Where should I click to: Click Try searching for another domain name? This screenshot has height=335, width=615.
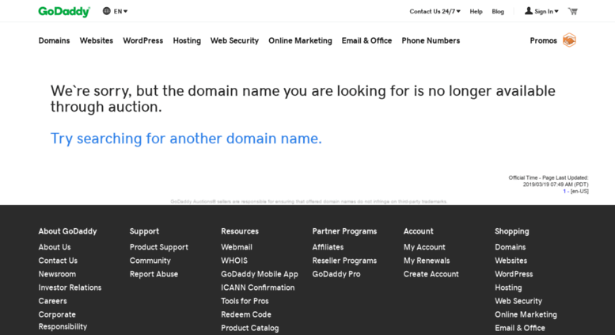(186, 139)
